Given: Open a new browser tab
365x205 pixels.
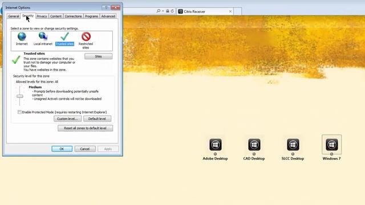Looking at the screenshot, I should pos(237,11).
